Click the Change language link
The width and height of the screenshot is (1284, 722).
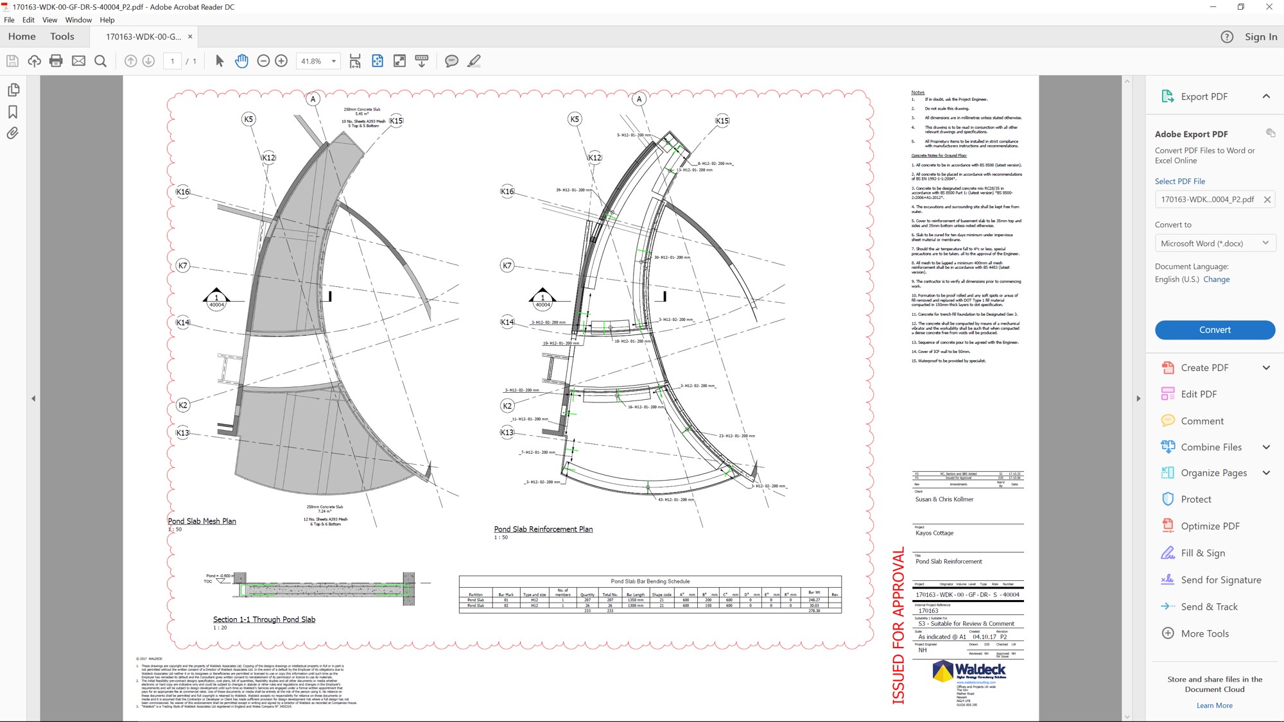pos(1216,279)
